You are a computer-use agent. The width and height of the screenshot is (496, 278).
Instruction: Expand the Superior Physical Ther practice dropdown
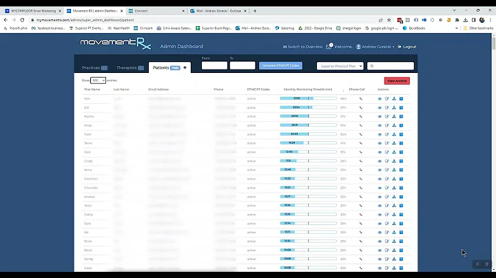340,66
